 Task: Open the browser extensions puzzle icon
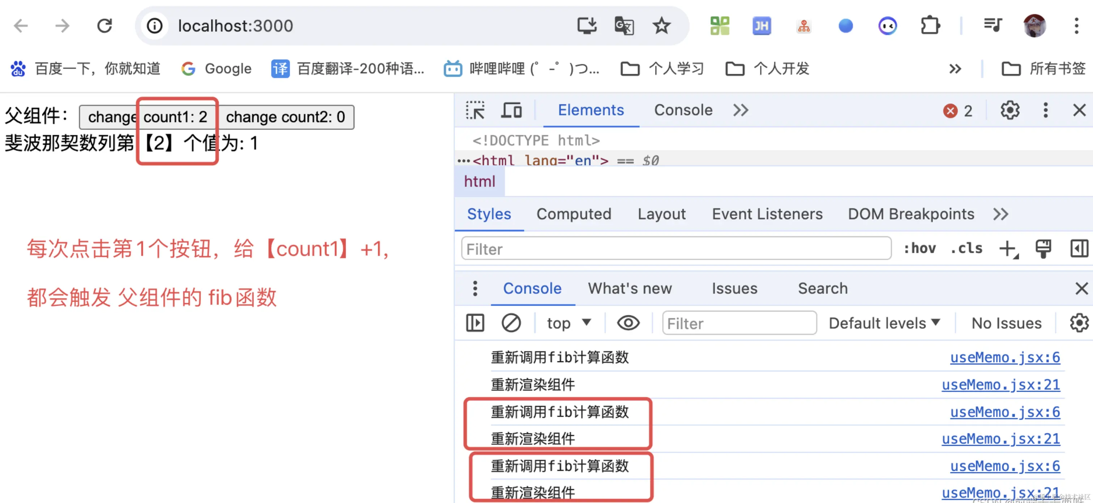930,26
